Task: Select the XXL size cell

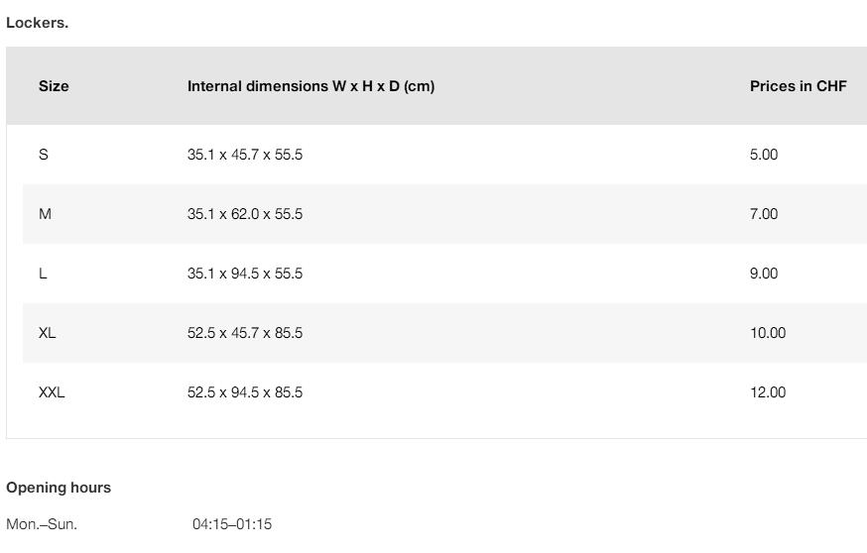Action: tap(52, 392)
